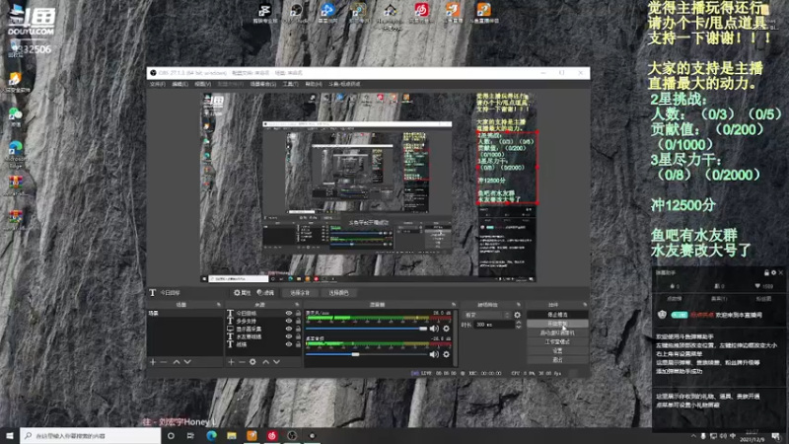Open transition properties gear icon
Screen dimensions: 789x444
tap(517, 315)
